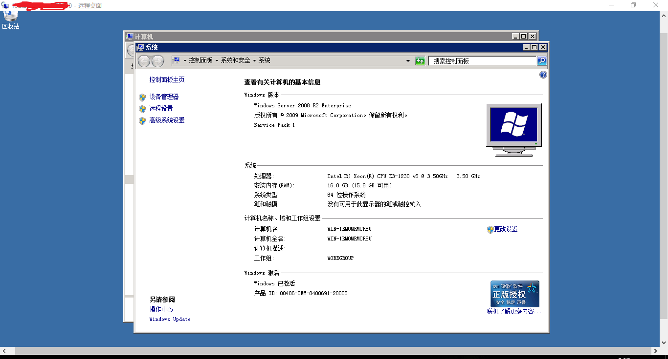The image size is (668, 359).
Task: Click the computer icon in address bar
Action: [177, 60]
